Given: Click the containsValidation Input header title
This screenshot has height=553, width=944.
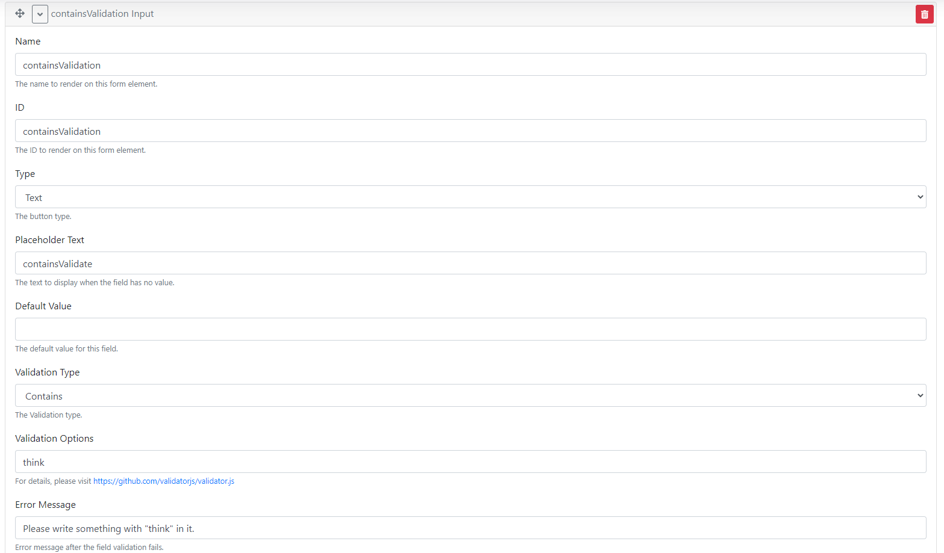Looking at the screenshot, I should click(x=102, y=14).
